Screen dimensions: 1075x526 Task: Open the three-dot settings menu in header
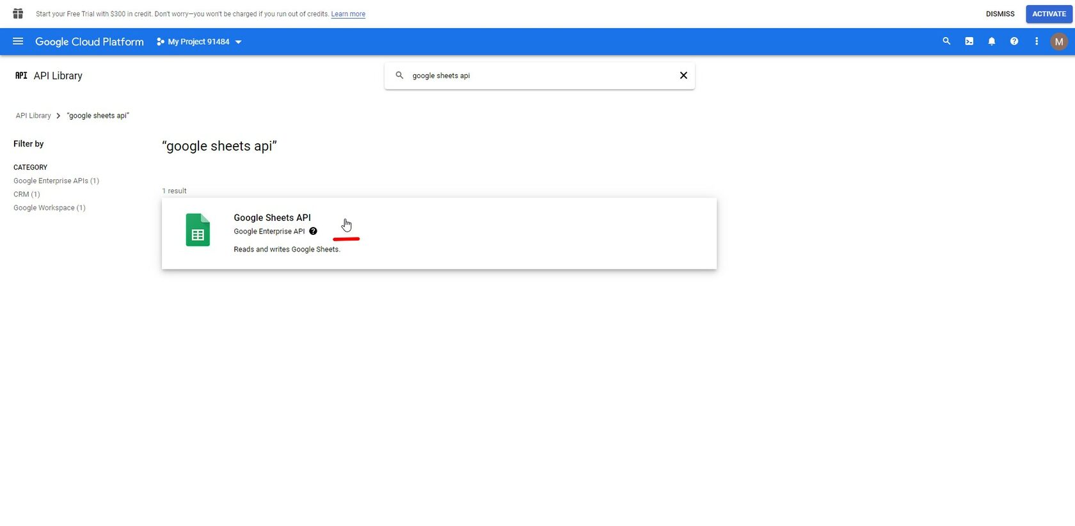[1037, 42]
